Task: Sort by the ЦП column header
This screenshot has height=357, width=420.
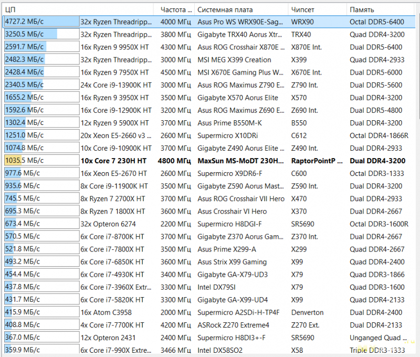Action: (x=78, y=9)
